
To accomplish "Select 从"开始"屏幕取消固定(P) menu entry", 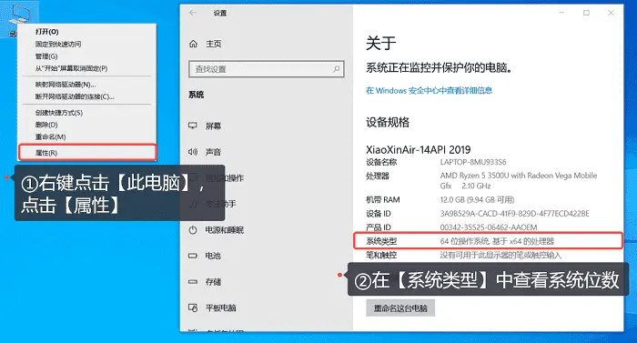I will click(71, 68).
